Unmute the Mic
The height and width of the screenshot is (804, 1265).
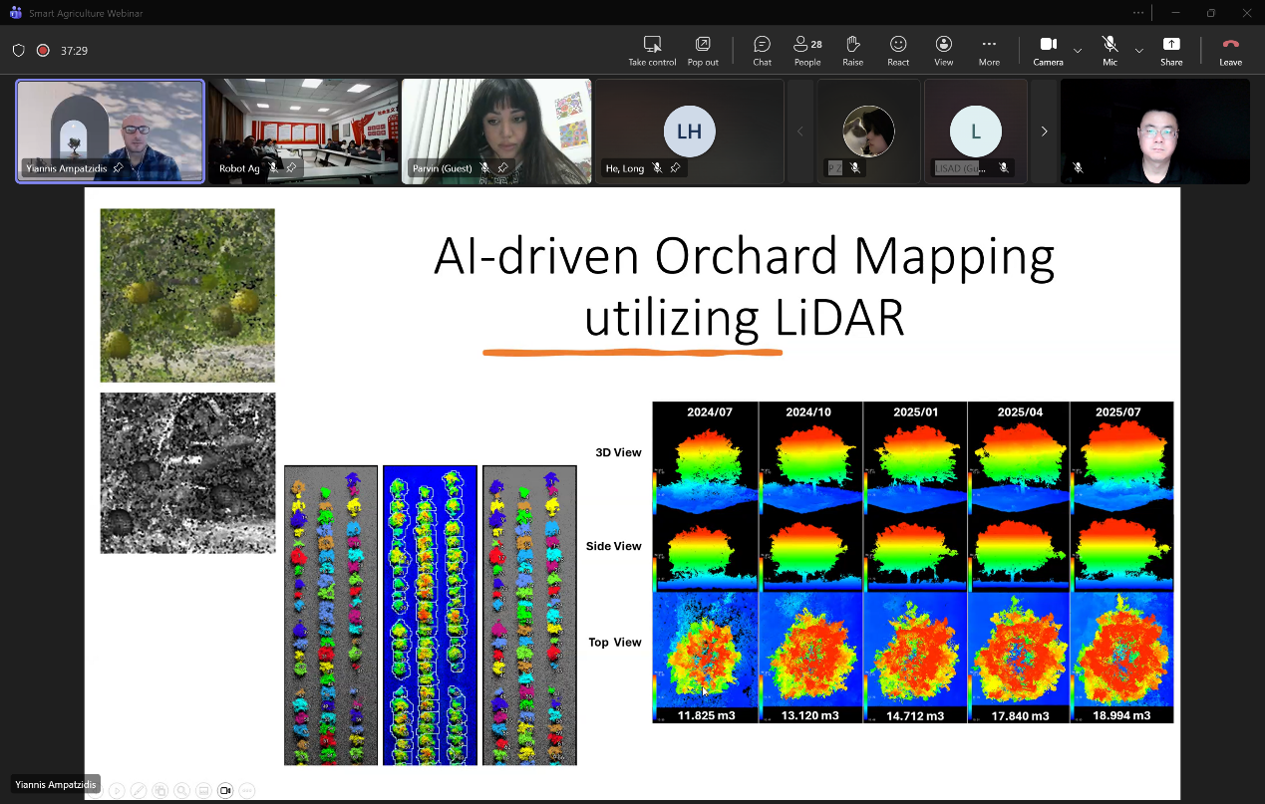point(1109,50)
